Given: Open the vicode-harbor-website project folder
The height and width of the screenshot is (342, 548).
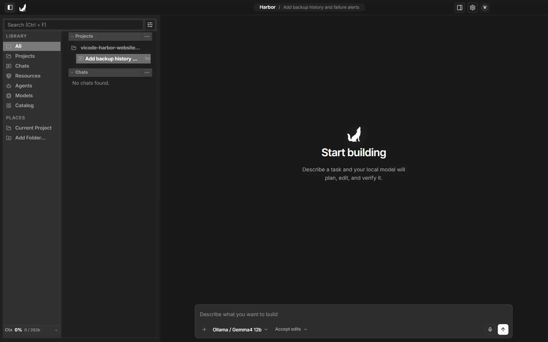Looking at the screenshot, I should pos(110,48).
